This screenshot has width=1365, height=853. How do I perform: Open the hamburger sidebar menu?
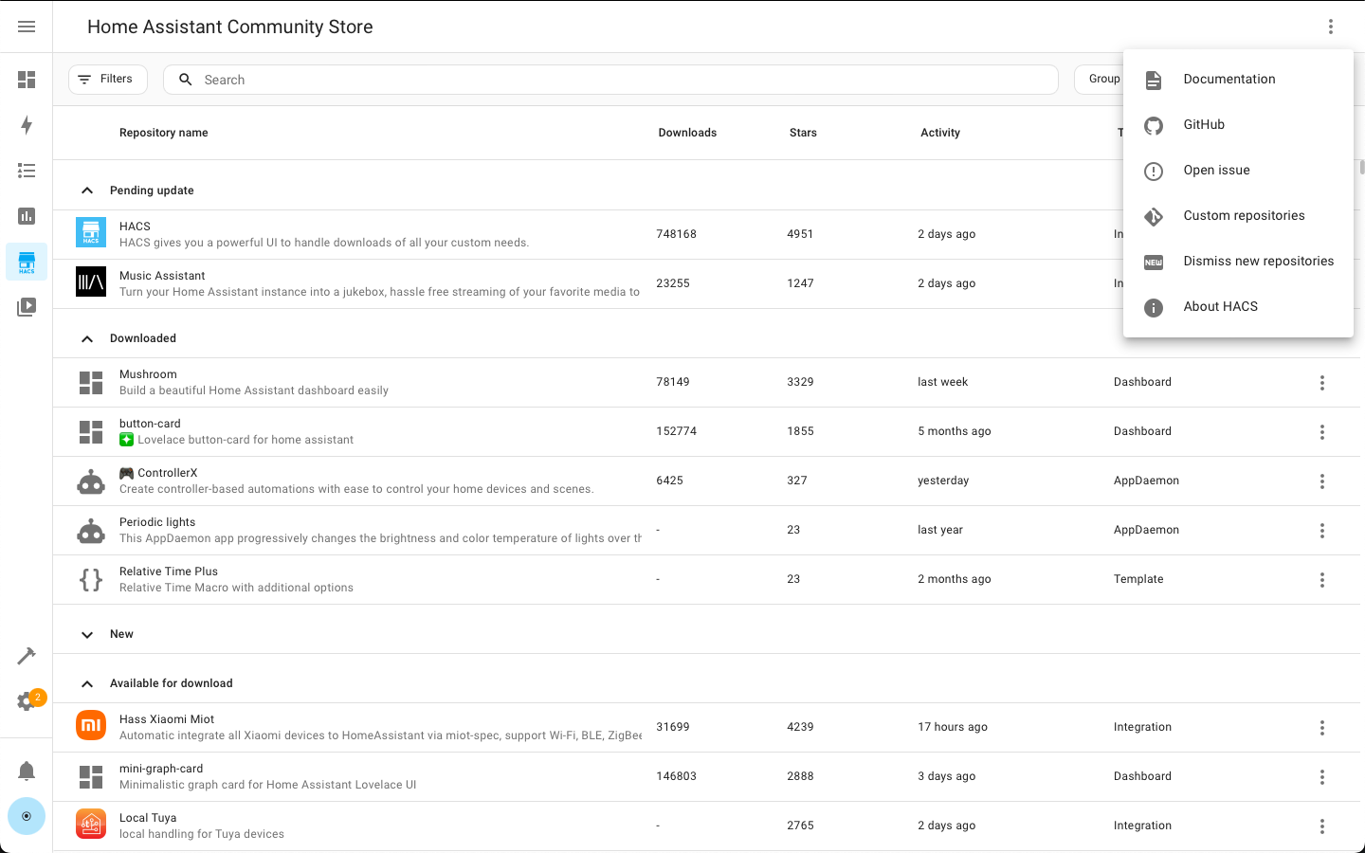pyautogui.click(x=27, y=27)
